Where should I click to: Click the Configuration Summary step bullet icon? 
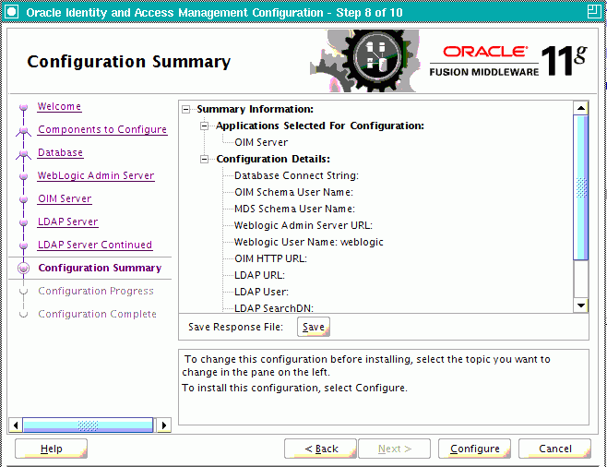pyautogui.click(x=24, y=268)
